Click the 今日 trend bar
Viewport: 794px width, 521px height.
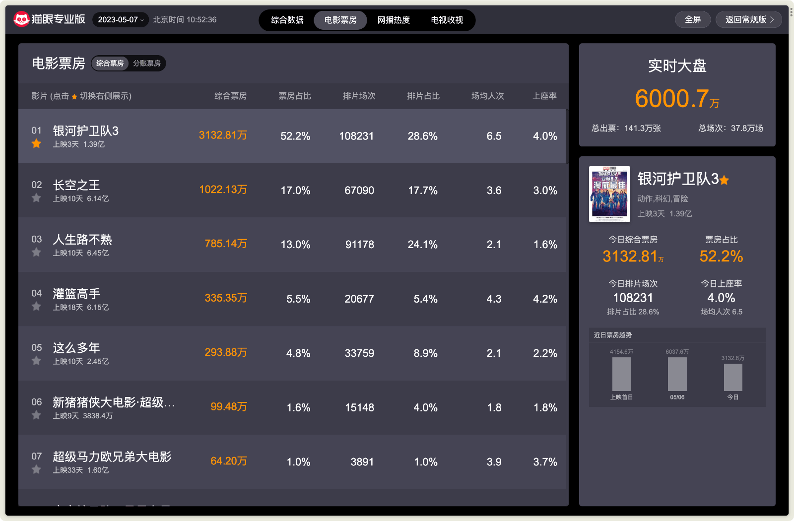(x=733, y=377)
